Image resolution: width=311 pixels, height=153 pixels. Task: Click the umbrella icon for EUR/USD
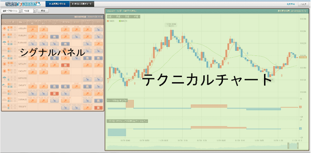point(5,43)
